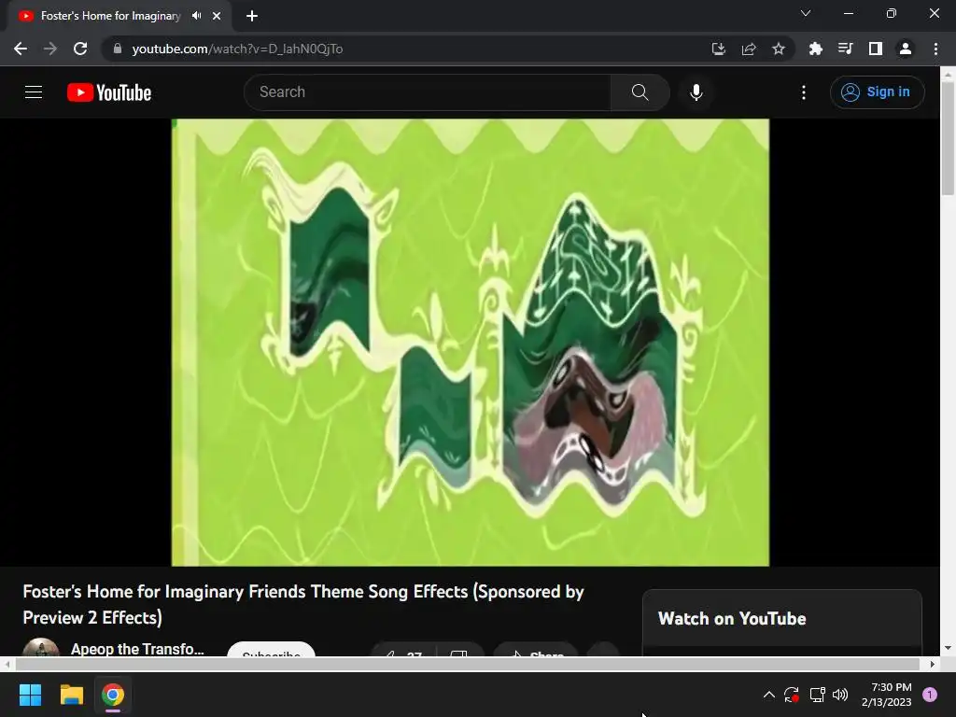Select the youtube.com address bar URL
The height and width of the screenshot is (717, 956).
[237, 49]
